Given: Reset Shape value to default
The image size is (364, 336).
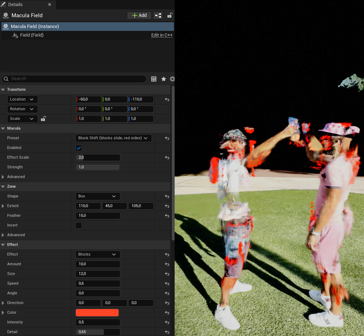Looking at the screenshot, I should [167, 196].
